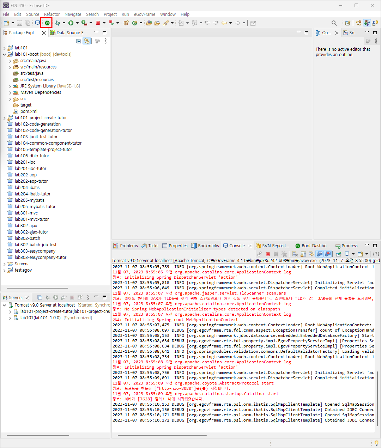
Task: Select lab303-easycompany project
Action: [x=31, y=251]
